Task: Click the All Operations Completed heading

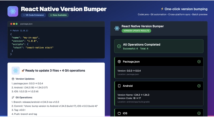Action: click(x=142, y=45)
